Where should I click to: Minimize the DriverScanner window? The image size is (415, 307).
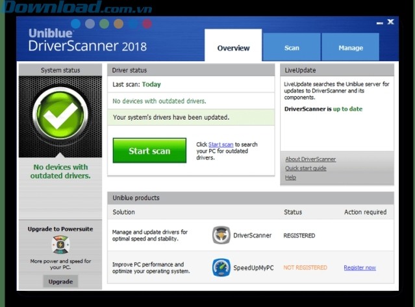[x=380, y=23]
